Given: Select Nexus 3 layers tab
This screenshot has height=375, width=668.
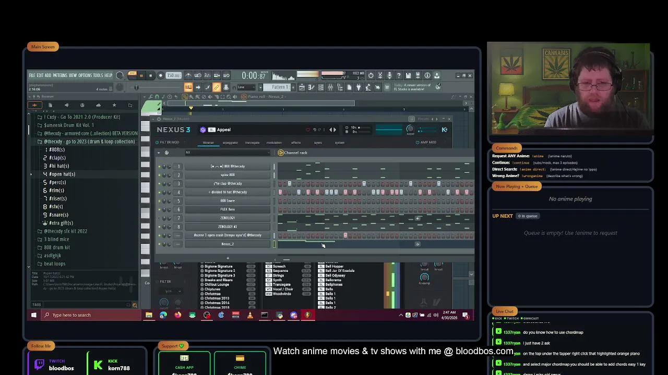Looking at the screenshot, I should 318,143.
